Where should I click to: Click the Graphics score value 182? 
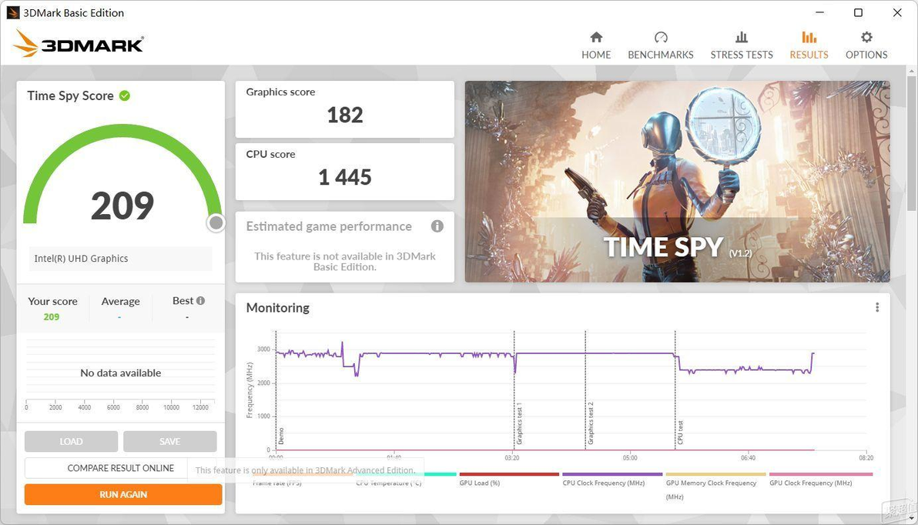click(x=345, y=115)
